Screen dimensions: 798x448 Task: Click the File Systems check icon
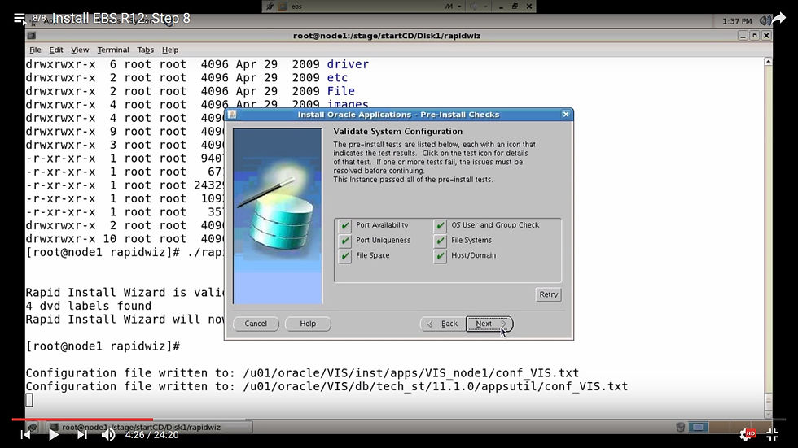click(x=441, y=240)
